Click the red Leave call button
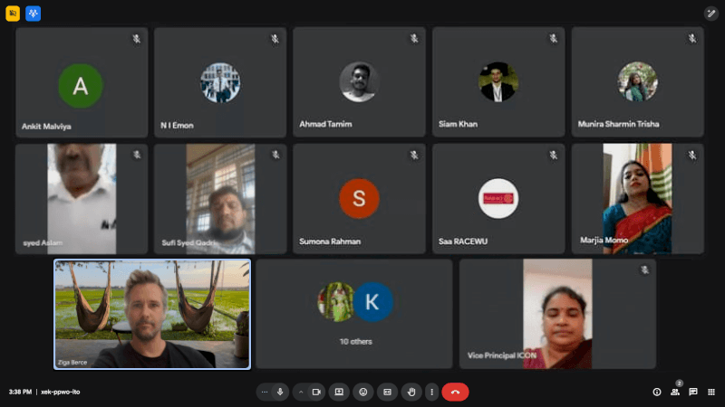Screen dimensions: 725x407 click(455, 392)
